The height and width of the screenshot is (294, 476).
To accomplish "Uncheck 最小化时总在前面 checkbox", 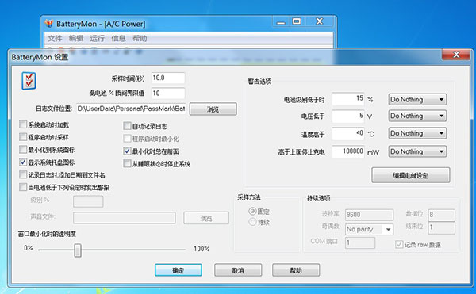I will (127, 151).
